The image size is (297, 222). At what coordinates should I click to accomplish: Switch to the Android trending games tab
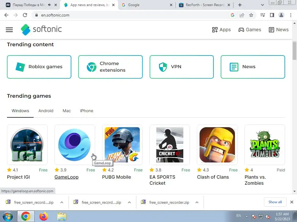pos(46,111)
